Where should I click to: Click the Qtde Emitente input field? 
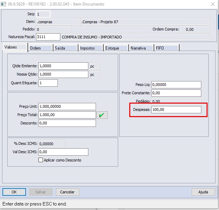pos(63,66)
